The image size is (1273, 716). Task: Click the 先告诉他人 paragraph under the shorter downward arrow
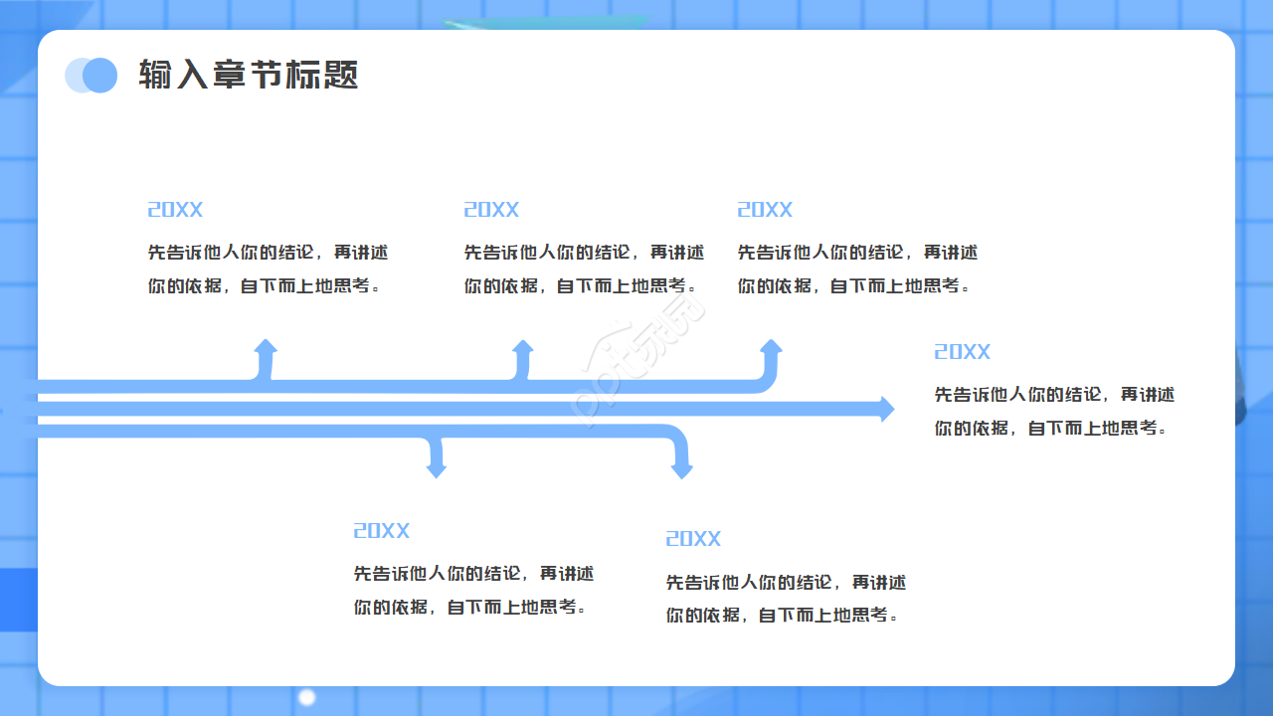[474, 590]
